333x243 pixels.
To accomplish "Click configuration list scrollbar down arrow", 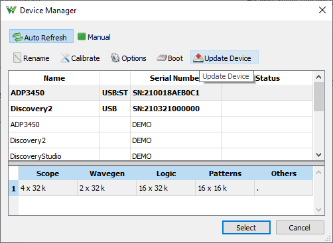I will click(318, 209).
